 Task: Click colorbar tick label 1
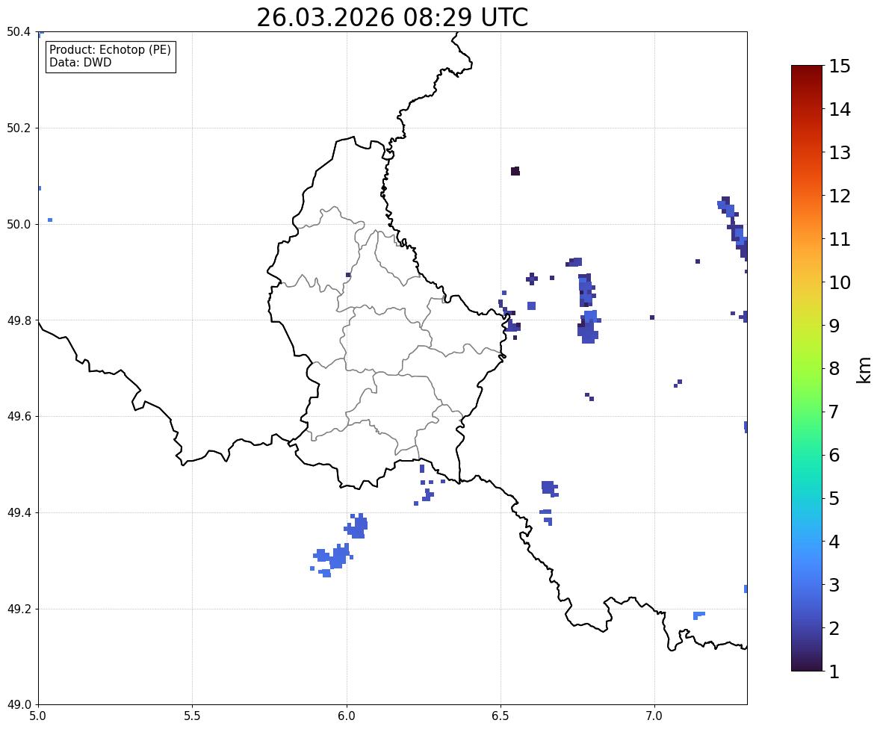(834, 671)
